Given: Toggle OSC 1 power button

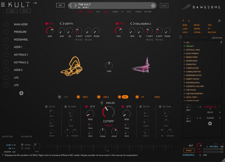Looking at the screenshot, I should pyautogui.click(x=47, y=24).
